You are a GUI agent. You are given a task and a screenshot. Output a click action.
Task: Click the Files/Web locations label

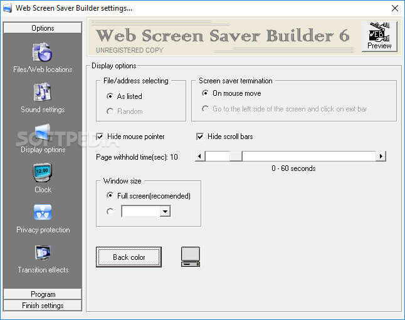43,70
